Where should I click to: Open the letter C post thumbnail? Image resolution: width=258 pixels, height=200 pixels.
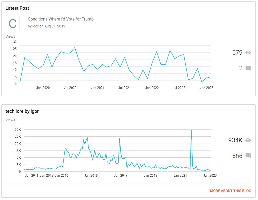(13, 23)
